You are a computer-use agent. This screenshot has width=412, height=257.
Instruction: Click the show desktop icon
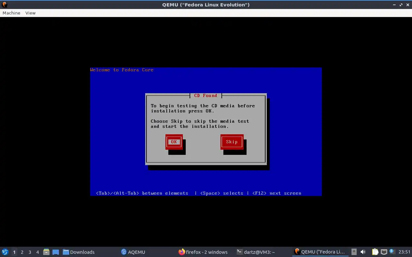click(56, 252)
